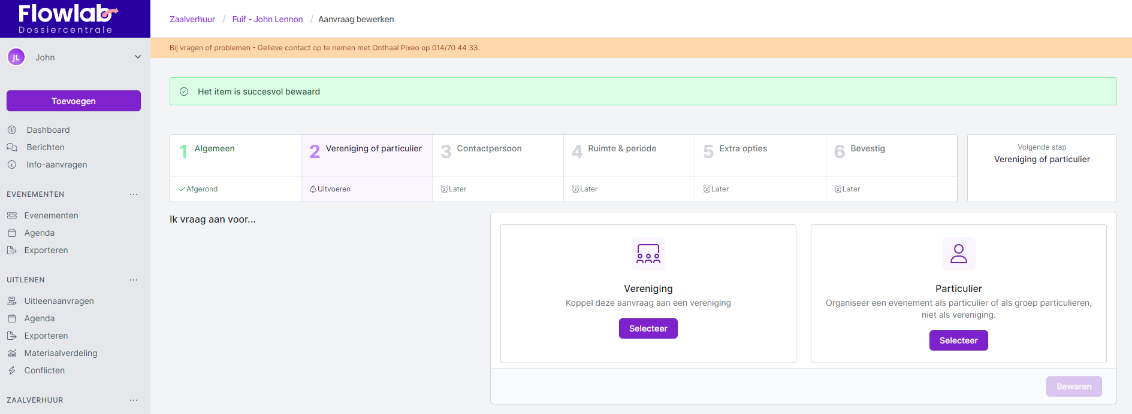Click the Conflicten lightning icon
The width and height of the screenshot is (1132, 414).
(x=12, y=370)
